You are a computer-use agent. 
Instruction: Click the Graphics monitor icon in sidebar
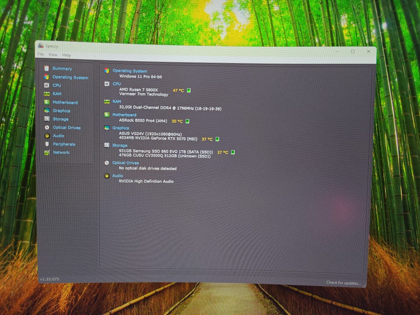coord(47,111)
